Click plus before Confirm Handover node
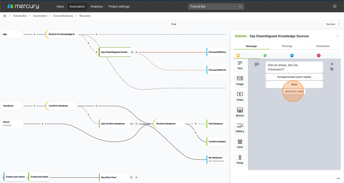The height and width of the screenshot is (183, 344). coord(34,106)
